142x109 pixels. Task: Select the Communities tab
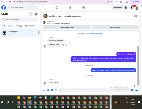coord(30,26)
